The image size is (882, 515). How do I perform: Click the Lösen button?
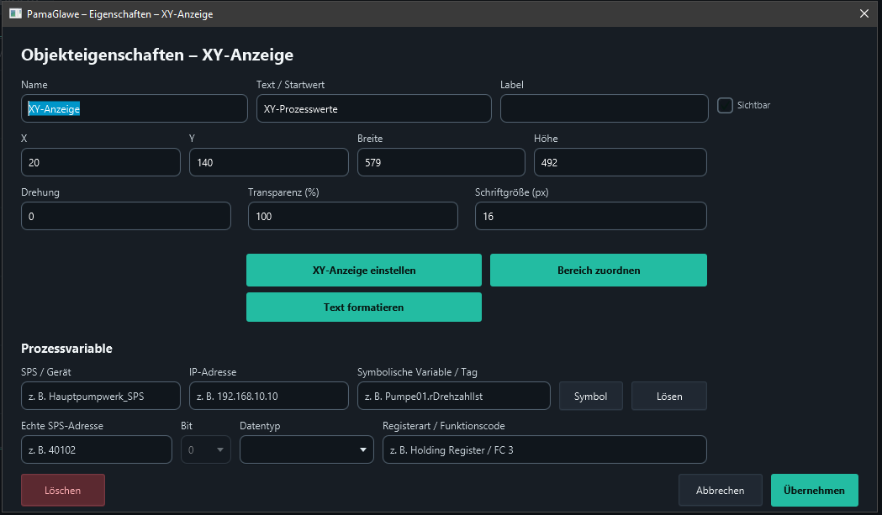click(669, 396)
